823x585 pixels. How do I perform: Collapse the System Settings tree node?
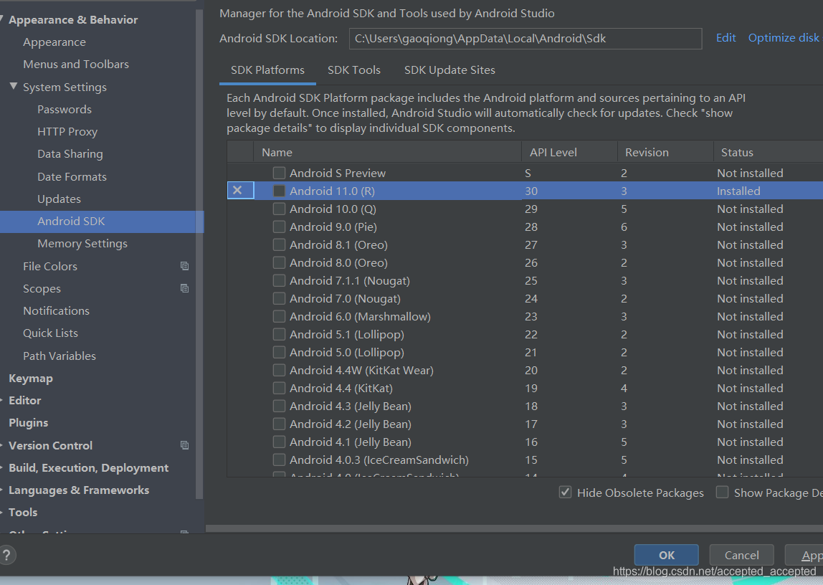click(14, 87)
